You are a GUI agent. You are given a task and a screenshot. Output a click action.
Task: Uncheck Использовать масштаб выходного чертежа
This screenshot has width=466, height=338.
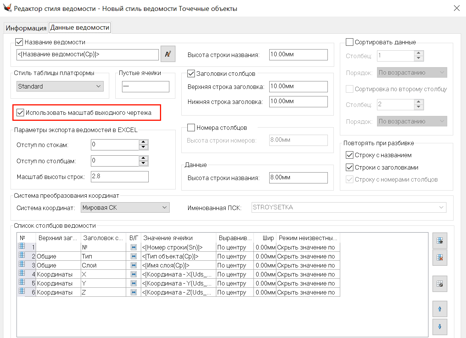click(x=20, y=113)
